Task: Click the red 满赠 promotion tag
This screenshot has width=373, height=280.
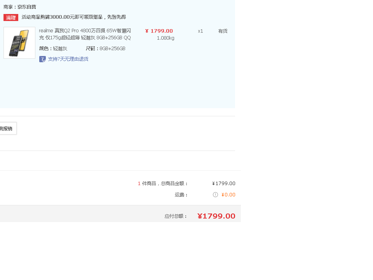Action: pyautogui.click(x=11, y=17)
